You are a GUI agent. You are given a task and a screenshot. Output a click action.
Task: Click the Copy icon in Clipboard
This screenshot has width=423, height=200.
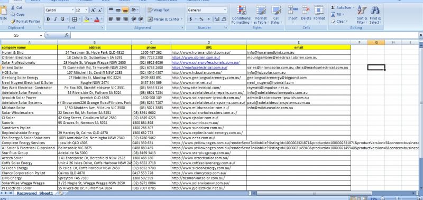point(12,15)
